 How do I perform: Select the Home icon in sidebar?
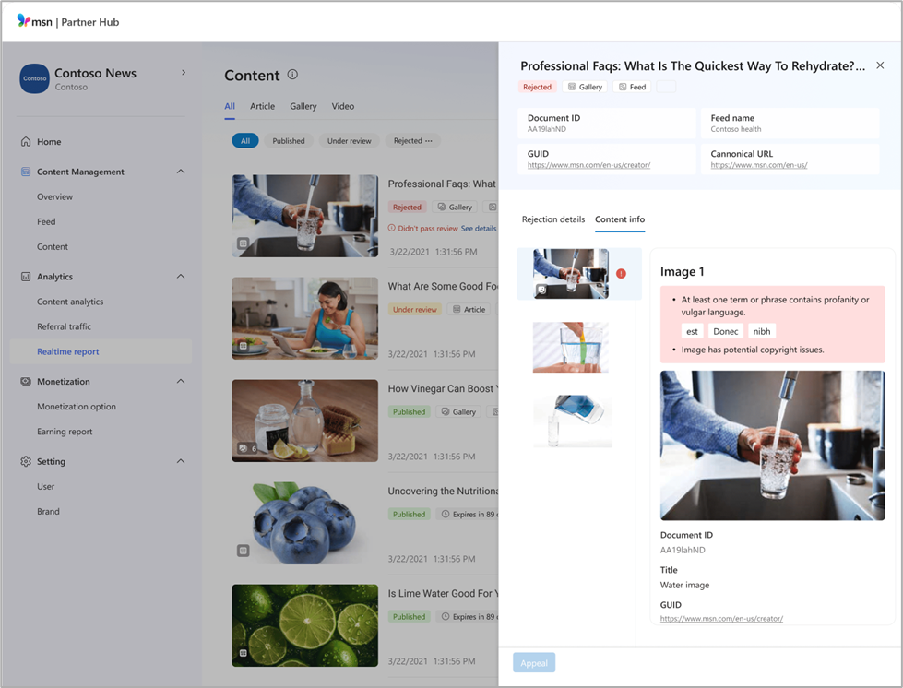coord(27,141)
